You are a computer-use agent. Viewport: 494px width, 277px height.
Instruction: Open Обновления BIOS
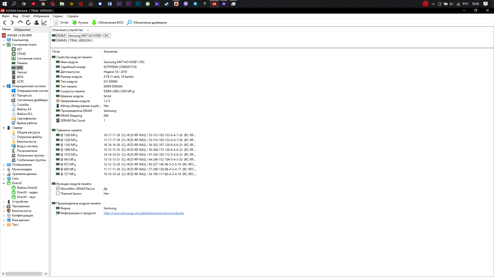[108, 23]
